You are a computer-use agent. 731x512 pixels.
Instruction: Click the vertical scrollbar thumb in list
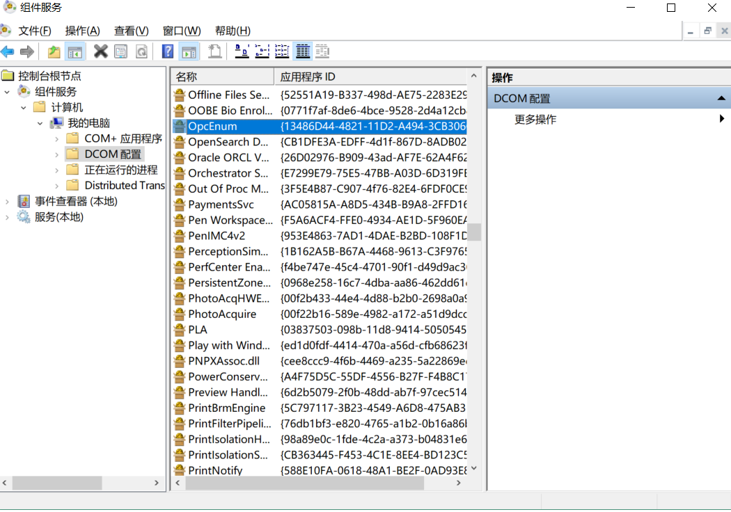tap(474, 232)
